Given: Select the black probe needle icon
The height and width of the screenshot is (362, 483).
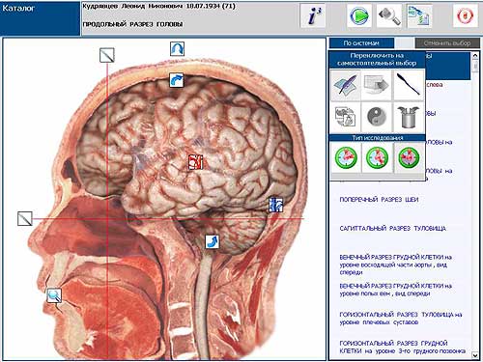Looking at the screenshot, I should (409, 85).
